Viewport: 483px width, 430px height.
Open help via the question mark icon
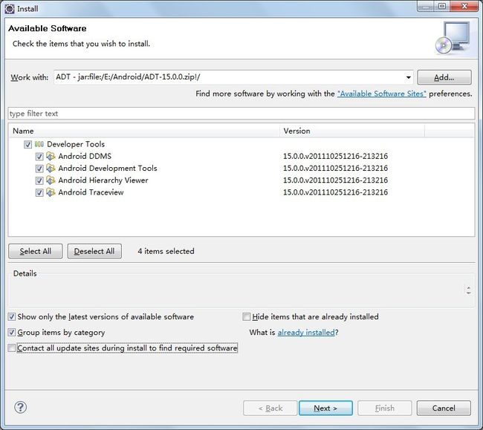point(20,407)
